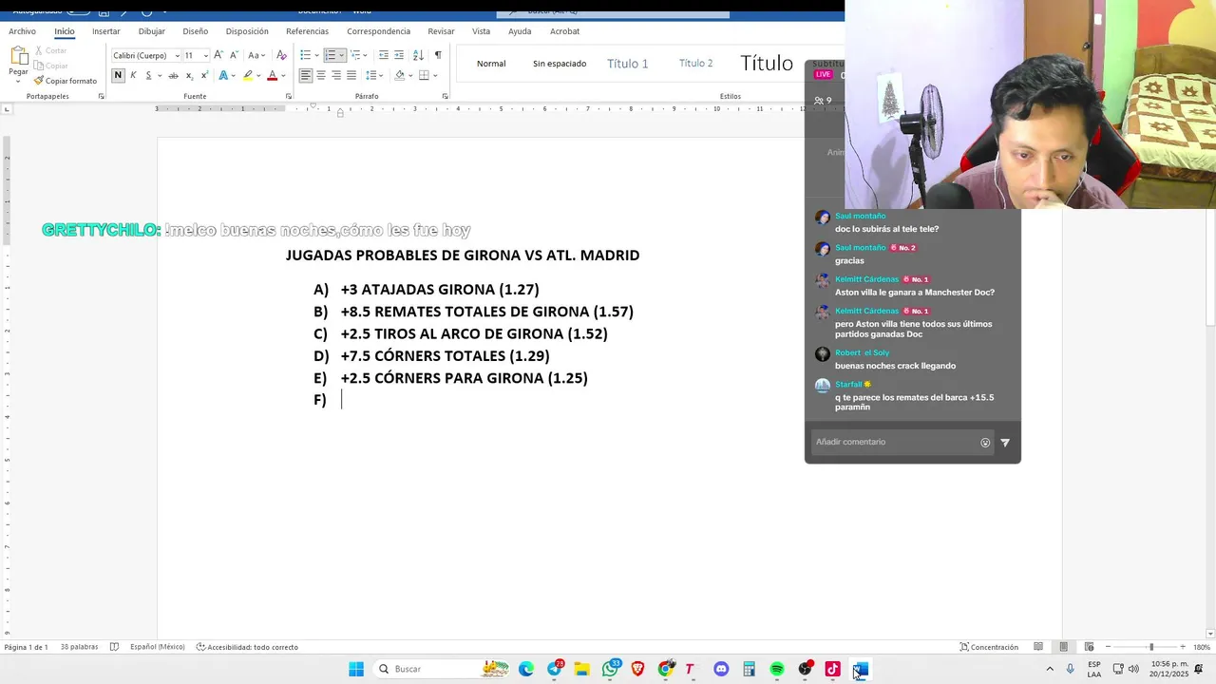The image size is (1216, 684).
Task: Open WhatsApp from taskbar
Action: [x=610, y=669]
